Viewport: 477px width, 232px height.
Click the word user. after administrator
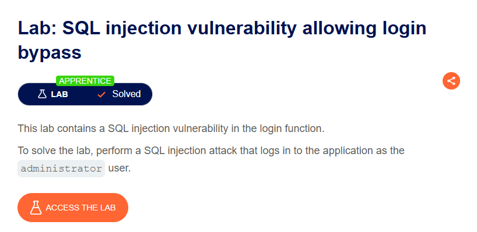click(x=120, y=168)
